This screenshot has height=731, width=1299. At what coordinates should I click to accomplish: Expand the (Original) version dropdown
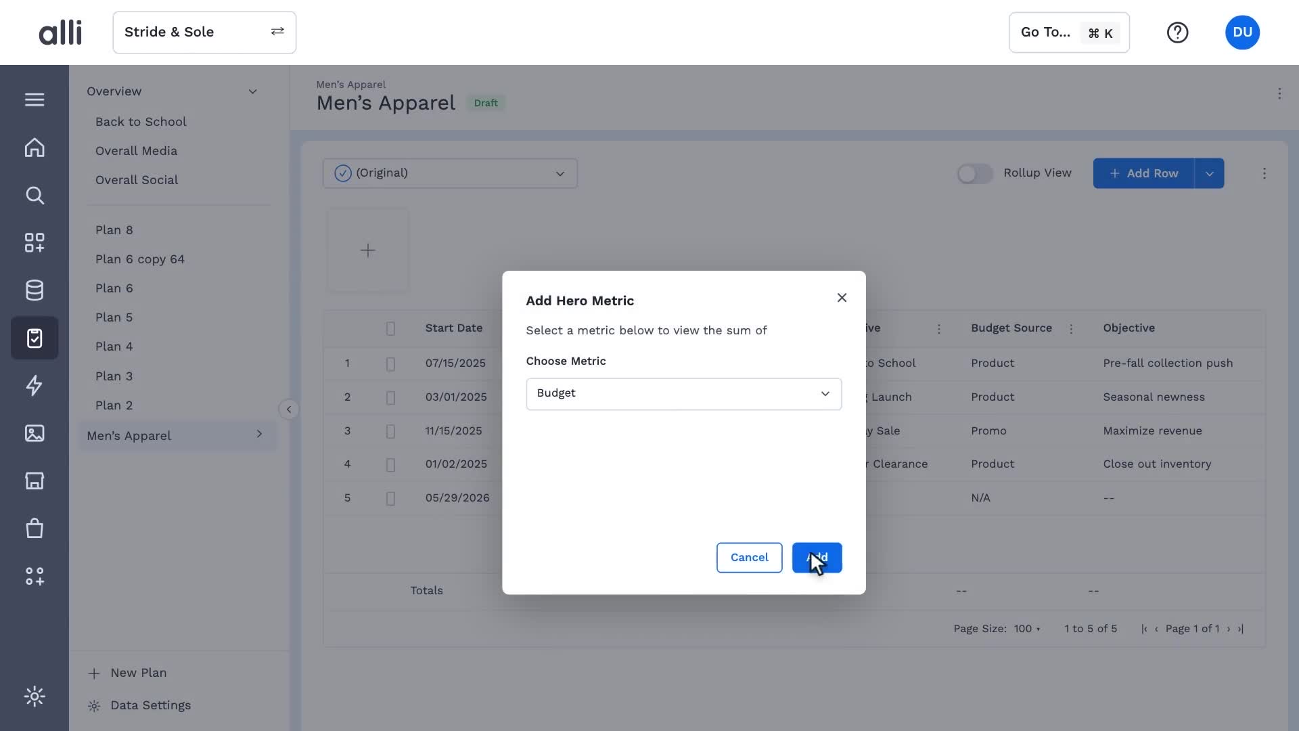[450, 173]
